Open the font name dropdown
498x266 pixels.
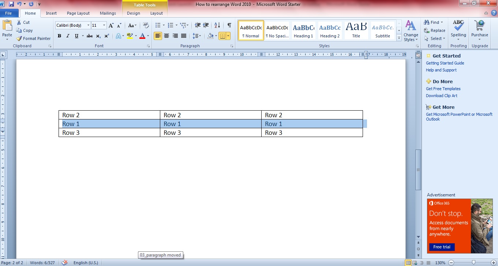88,25
